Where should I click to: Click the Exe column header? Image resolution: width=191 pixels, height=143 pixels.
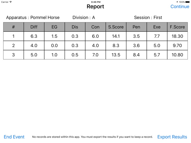point(157,27)
